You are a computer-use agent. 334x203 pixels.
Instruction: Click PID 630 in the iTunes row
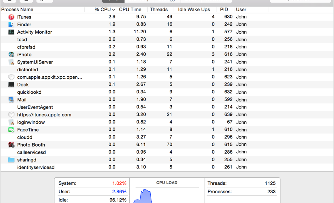(228, 17)
